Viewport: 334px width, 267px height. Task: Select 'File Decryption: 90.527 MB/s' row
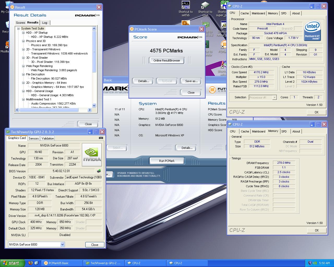(49, 78)
